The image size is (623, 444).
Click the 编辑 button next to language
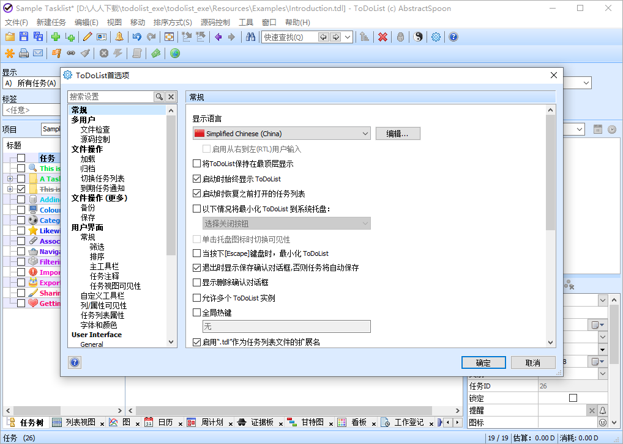pyautogui.click(x=398, y=133)
